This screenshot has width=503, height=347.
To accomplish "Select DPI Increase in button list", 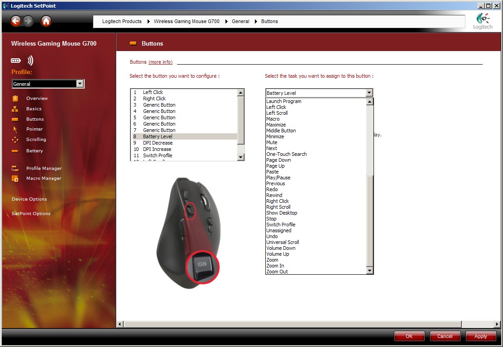I will point(157,149).
